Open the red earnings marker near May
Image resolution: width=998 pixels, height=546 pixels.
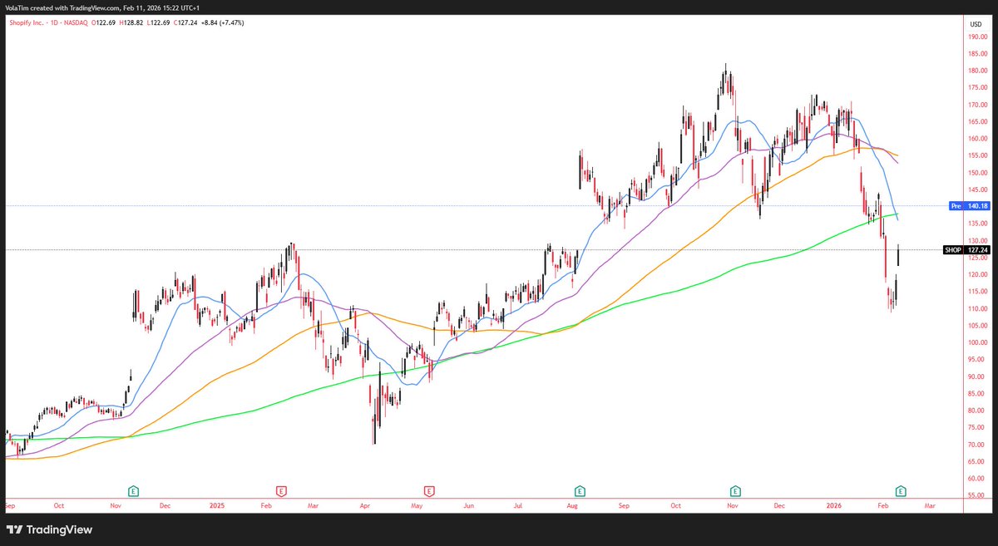coord(430,491)
